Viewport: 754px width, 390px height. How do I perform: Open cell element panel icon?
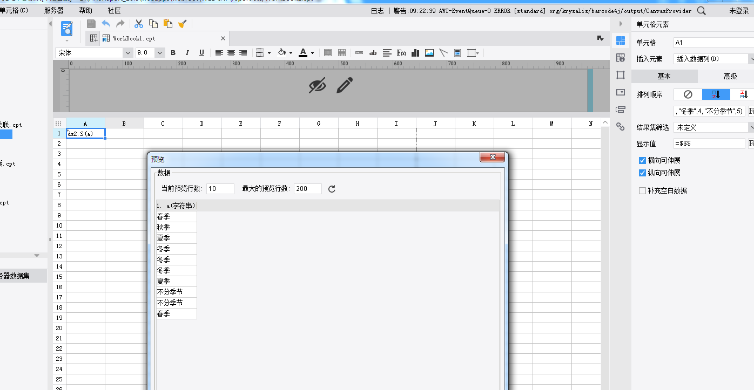pos(621,40)
